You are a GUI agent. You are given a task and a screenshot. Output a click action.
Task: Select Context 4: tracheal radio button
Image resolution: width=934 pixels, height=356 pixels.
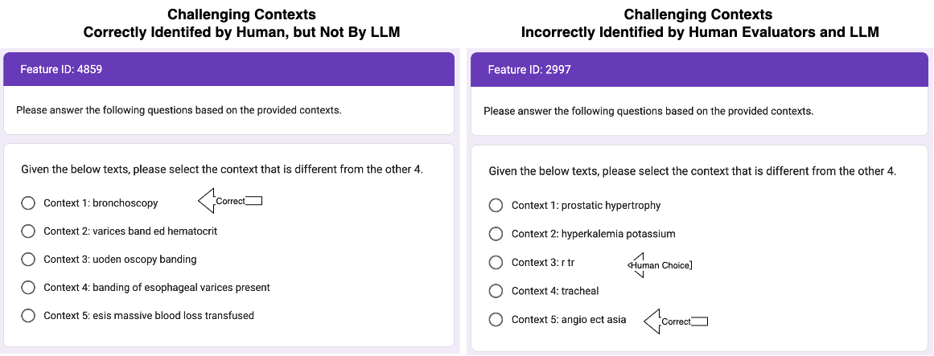pyautogui.click(x=496, y=291)
